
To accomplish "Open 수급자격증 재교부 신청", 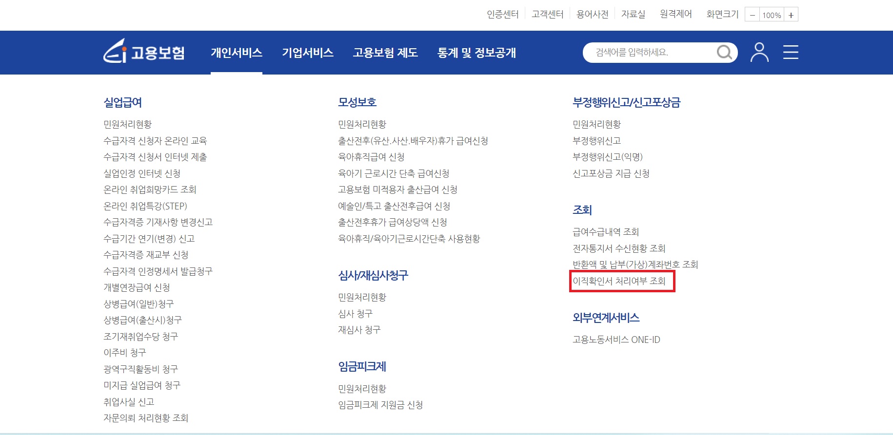I will pos(146,255).
